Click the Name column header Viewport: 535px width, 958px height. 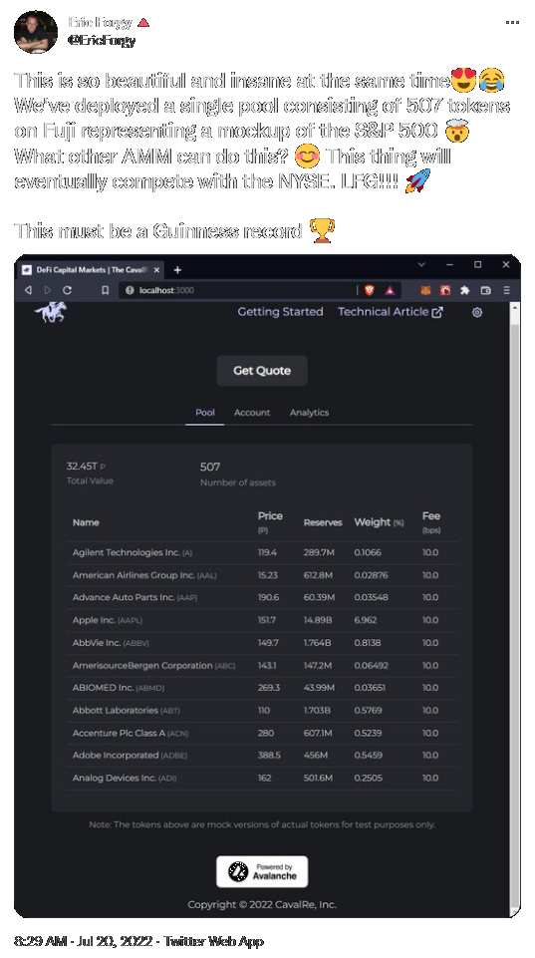(x=86, y=522)
